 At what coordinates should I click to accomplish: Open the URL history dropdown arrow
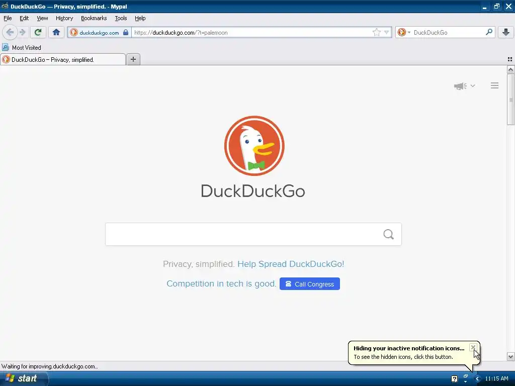[x=387, y=32]
